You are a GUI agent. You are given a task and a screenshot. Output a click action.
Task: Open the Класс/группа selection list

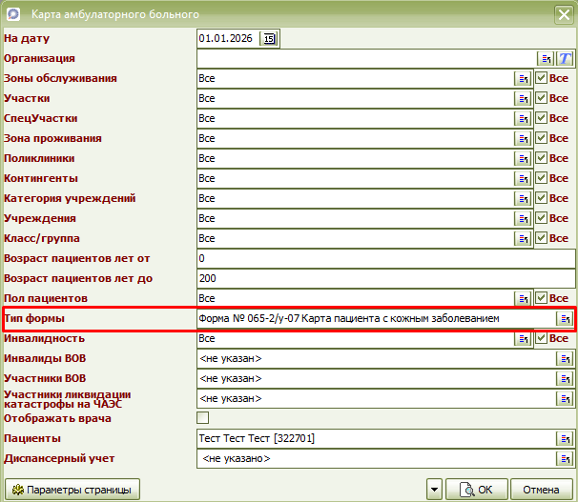tap(524, 238)
